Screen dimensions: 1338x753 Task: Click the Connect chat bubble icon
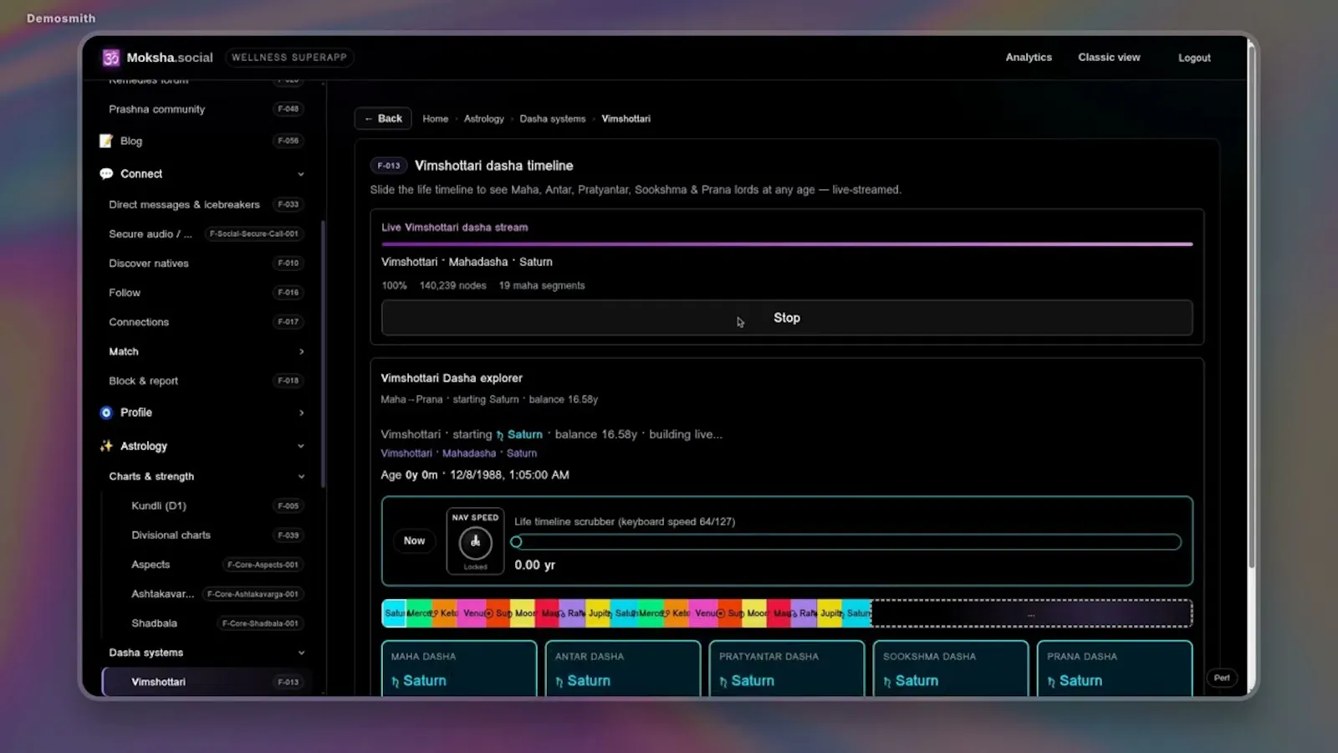pyautogui.click(x=106, y=174)
